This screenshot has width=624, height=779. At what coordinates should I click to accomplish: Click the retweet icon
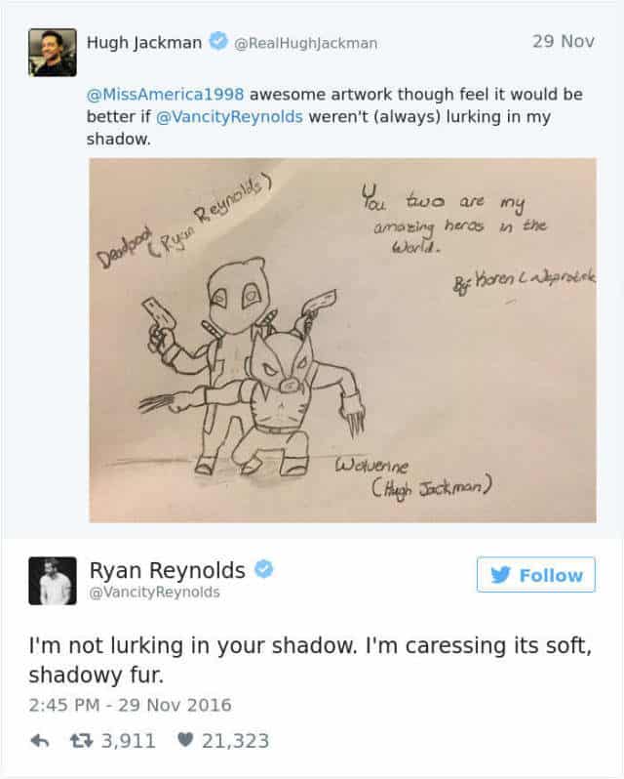click(81, 741)
